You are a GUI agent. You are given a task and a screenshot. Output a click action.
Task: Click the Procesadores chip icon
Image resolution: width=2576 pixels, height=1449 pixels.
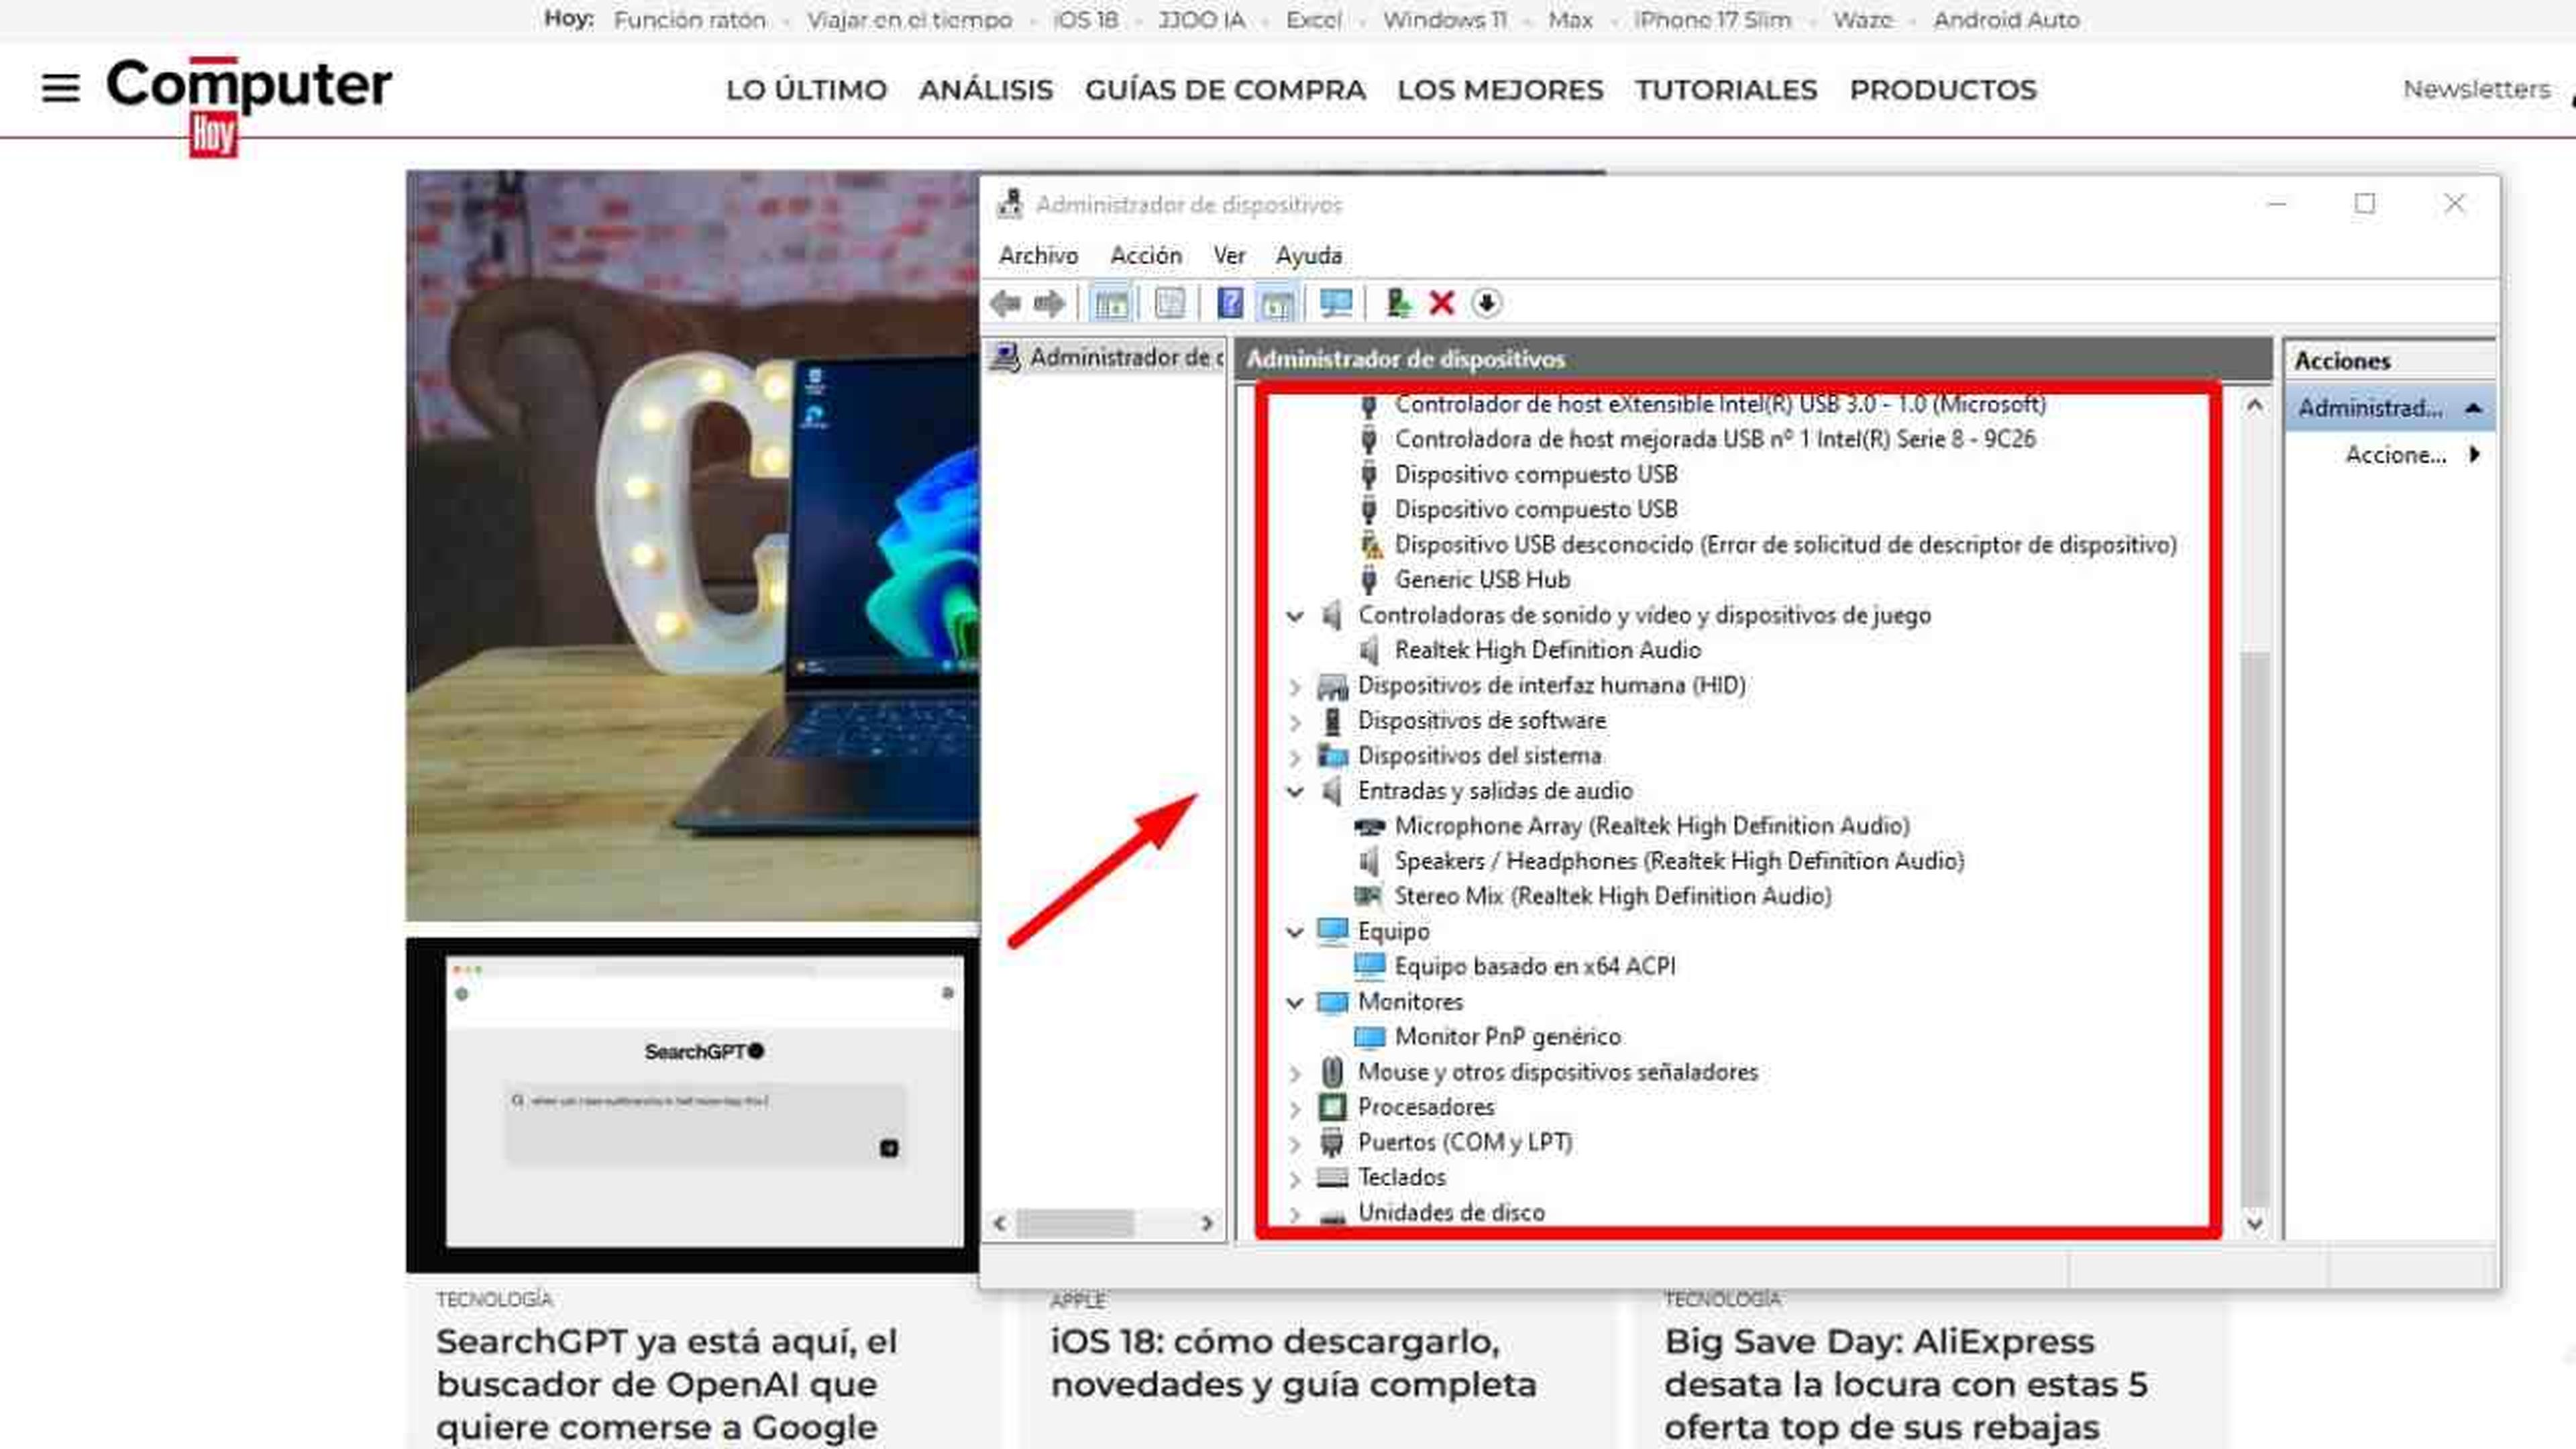click(x=1332, y=1107)
